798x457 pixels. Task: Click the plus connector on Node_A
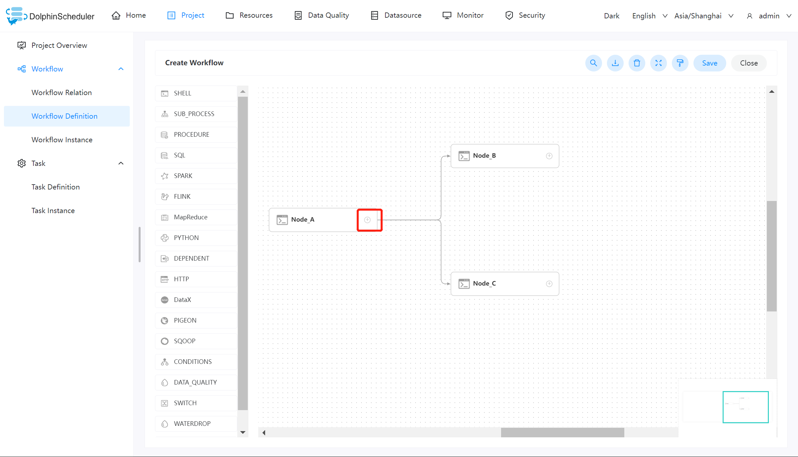pyautogui.click(x=368, y=220)
